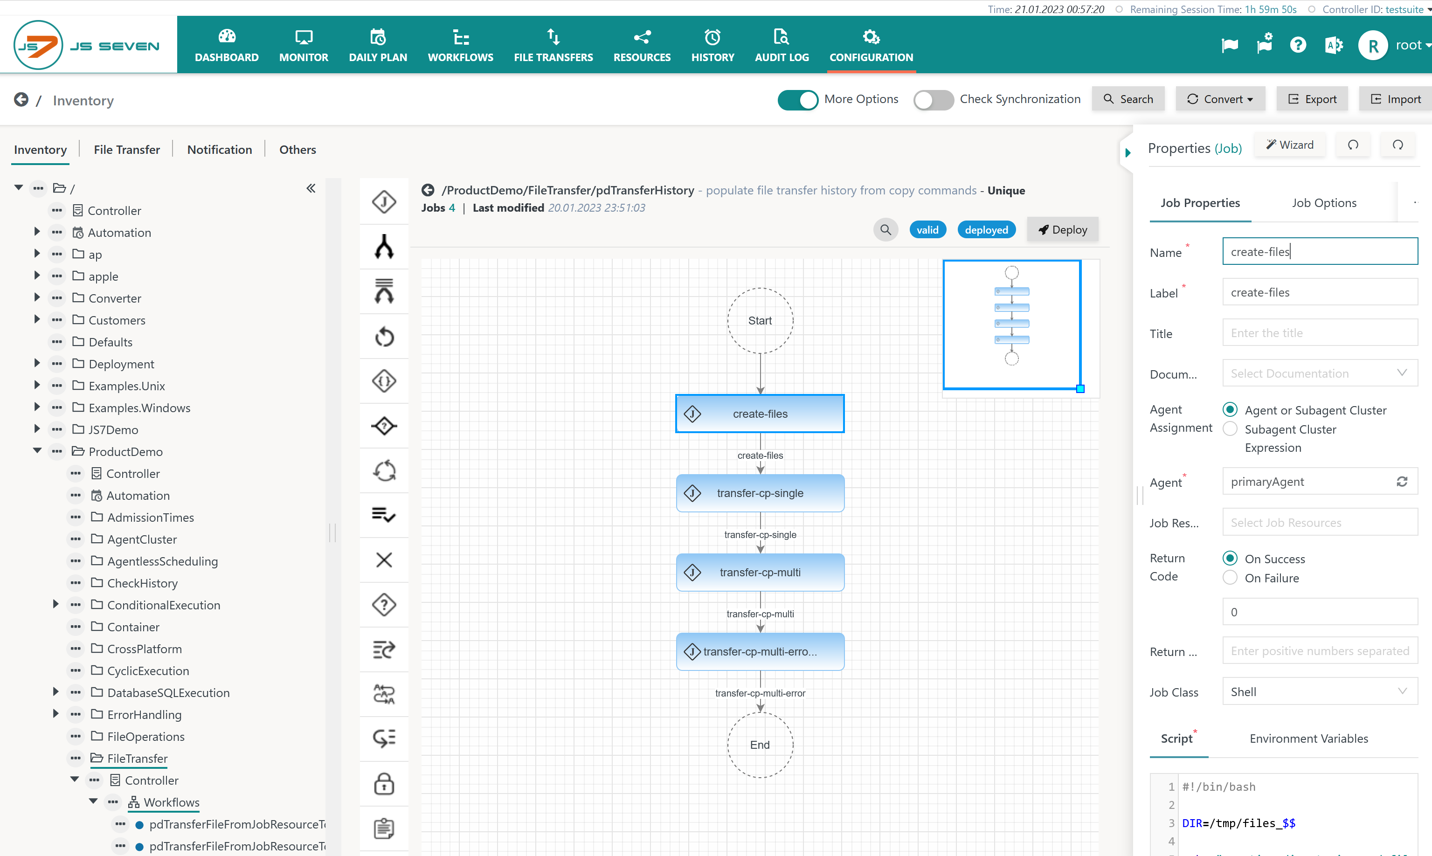Click the help question mark icon

1298,45
